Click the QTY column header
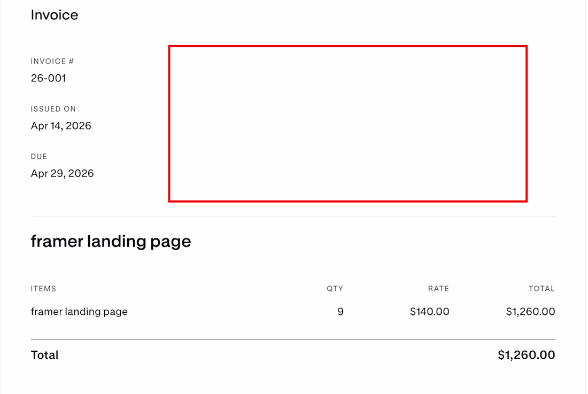Viewport: 588px width, 394px height. click(335, 289)
